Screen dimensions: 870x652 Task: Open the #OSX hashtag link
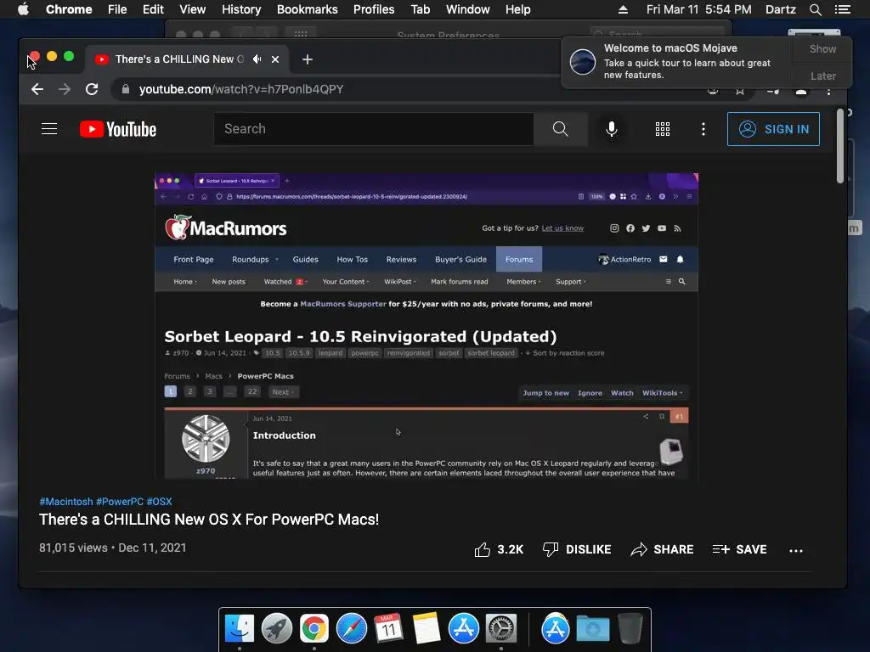(159, 501)
